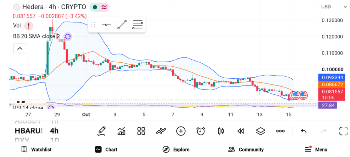Open the trend lines tool icon
350x157 pixels.
(161, 131)
